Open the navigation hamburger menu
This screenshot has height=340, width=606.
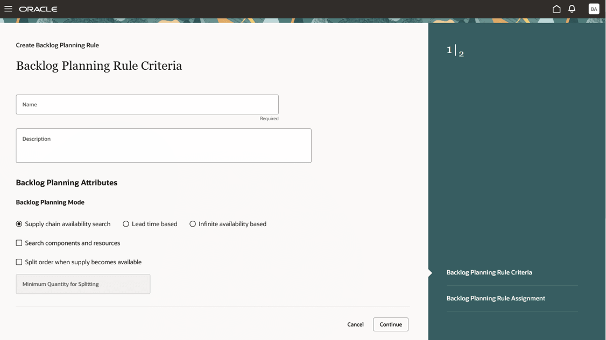(8, 9)
